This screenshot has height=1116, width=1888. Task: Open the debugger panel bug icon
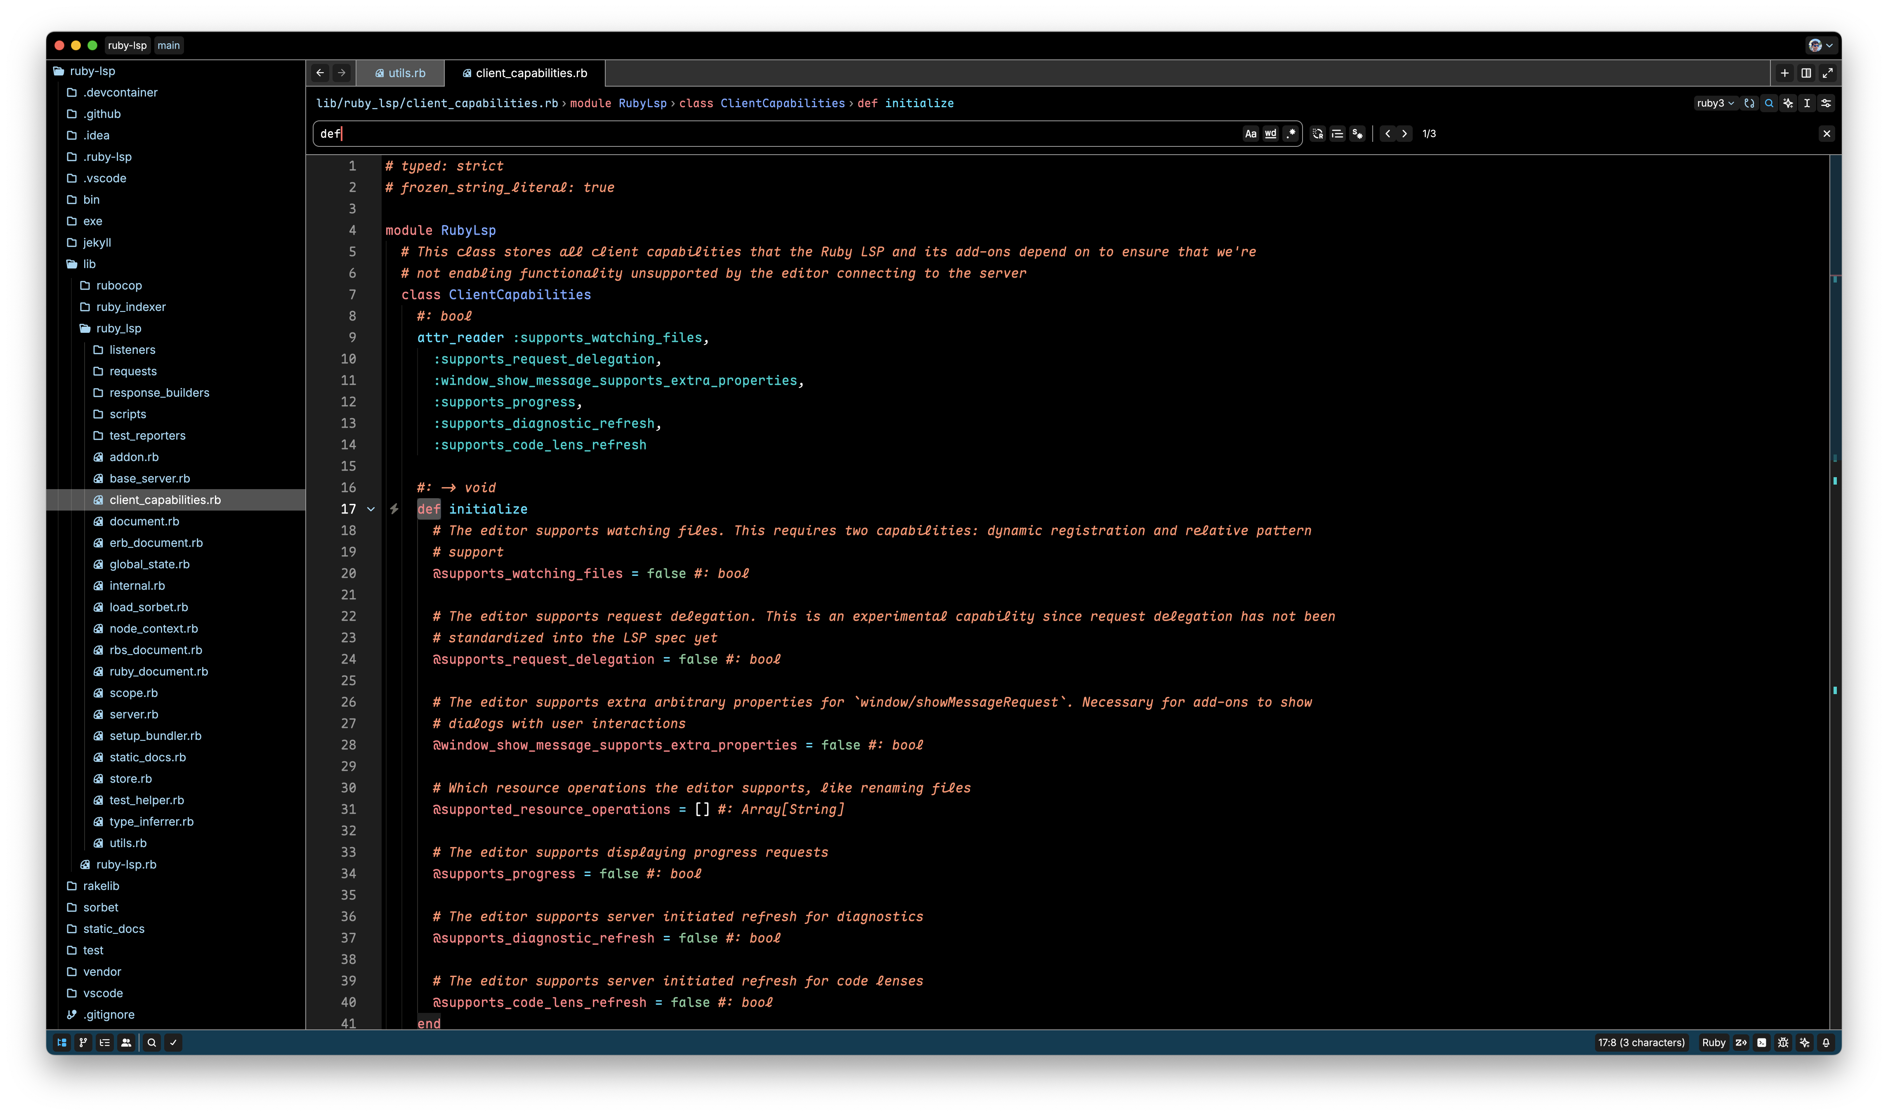[1783, 1042]
